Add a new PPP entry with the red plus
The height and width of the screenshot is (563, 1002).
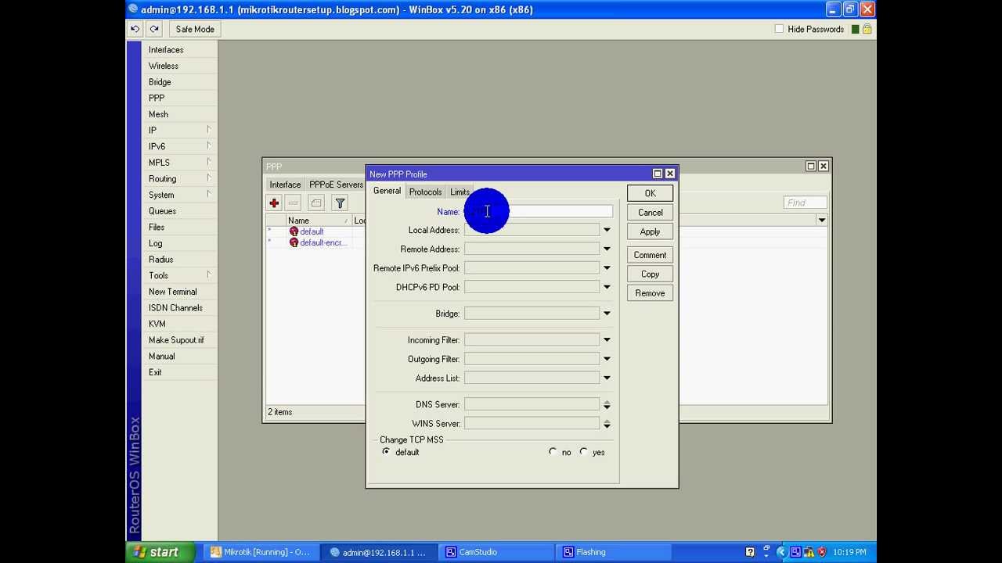[x=274, y=203]
